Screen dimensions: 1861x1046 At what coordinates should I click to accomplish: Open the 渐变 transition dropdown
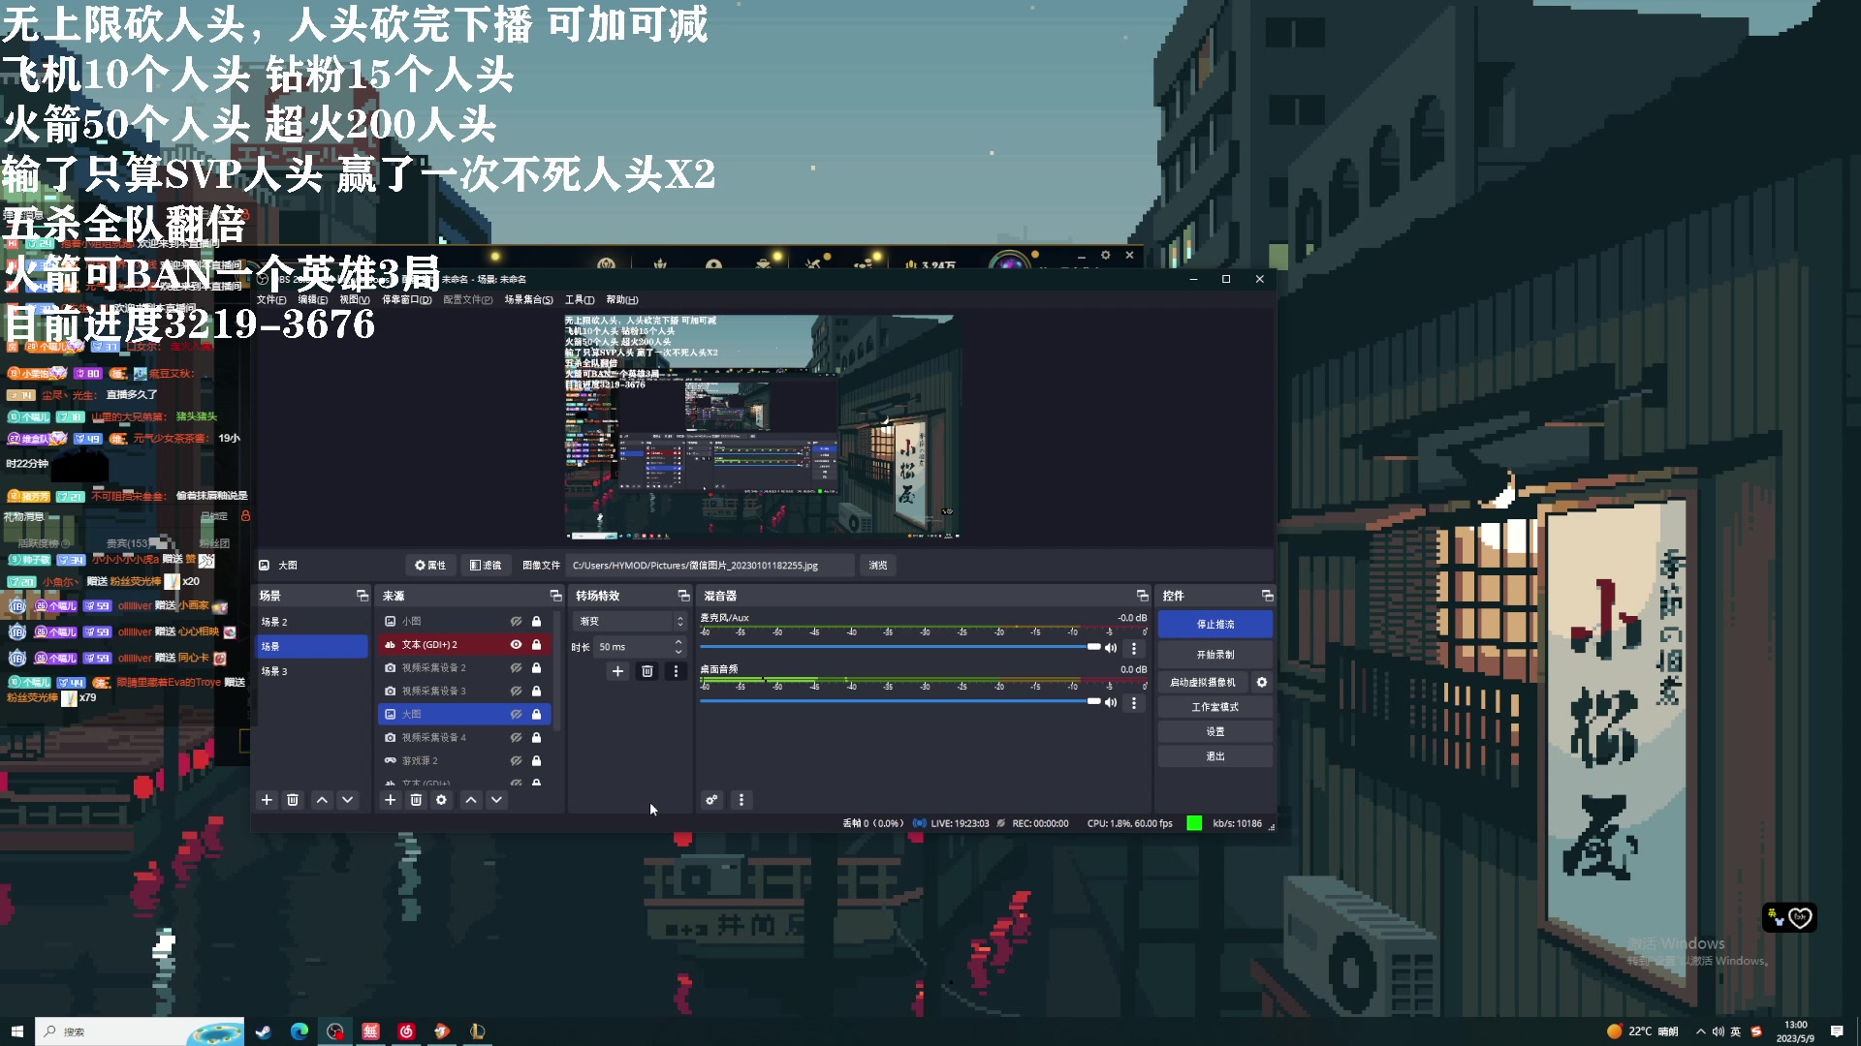point(631,622)
